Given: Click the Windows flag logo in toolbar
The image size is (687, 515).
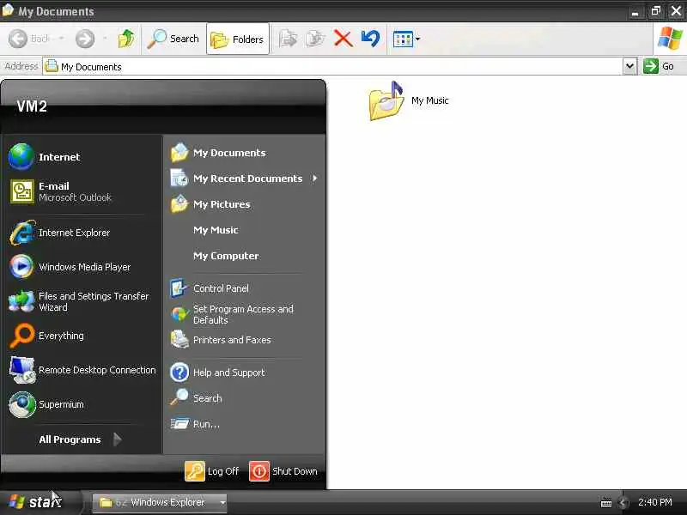Looking at the screenshot, I should click(x=670, y=39).
